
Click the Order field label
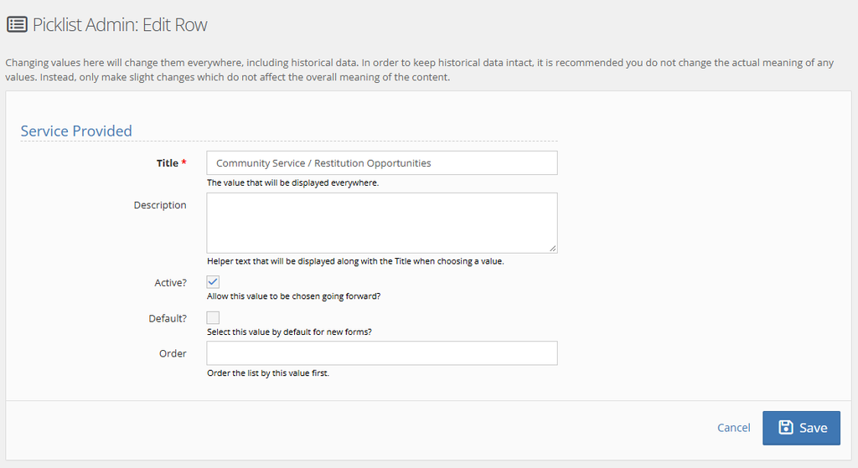173,354
